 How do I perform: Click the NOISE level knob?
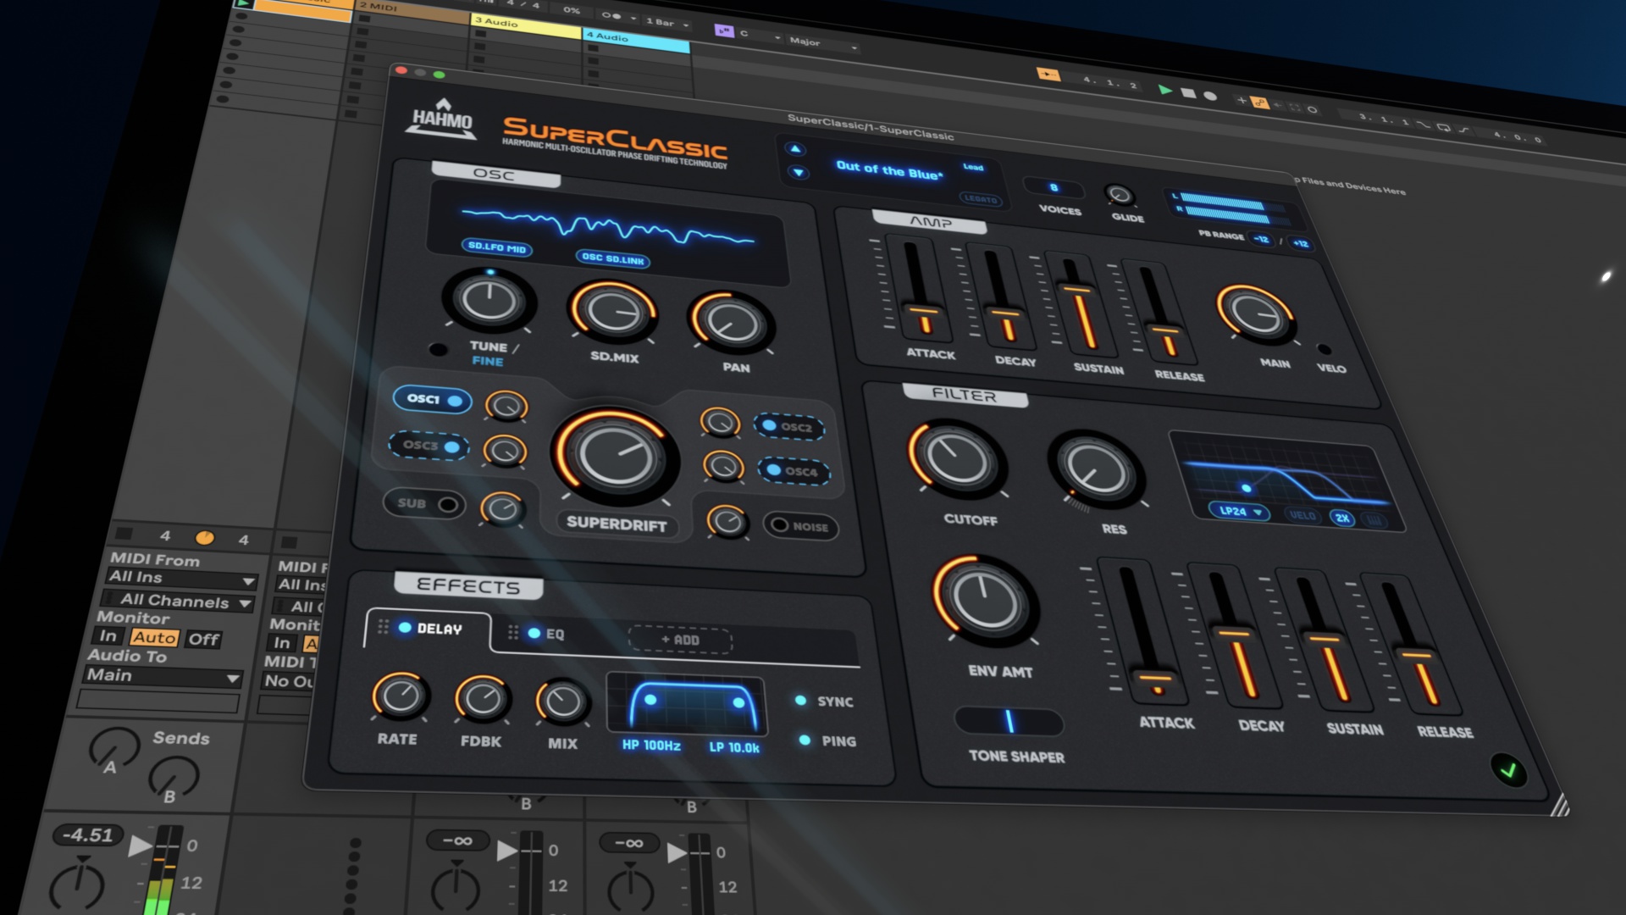coord(727,522)
